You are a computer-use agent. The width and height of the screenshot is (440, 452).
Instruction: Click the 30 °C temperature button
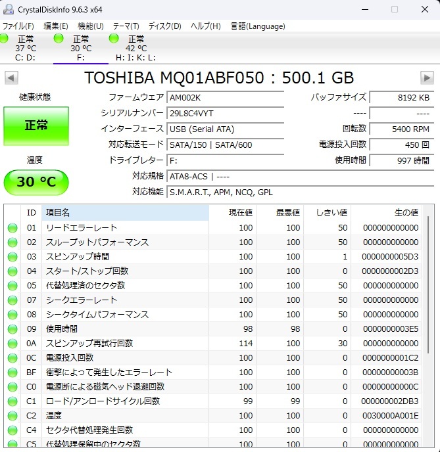pos(36,182)
